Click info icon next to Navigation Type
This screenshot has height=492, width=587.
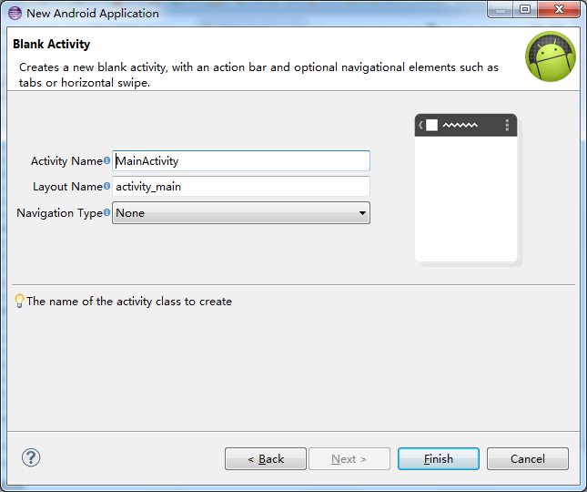click(x=106, y=212)
